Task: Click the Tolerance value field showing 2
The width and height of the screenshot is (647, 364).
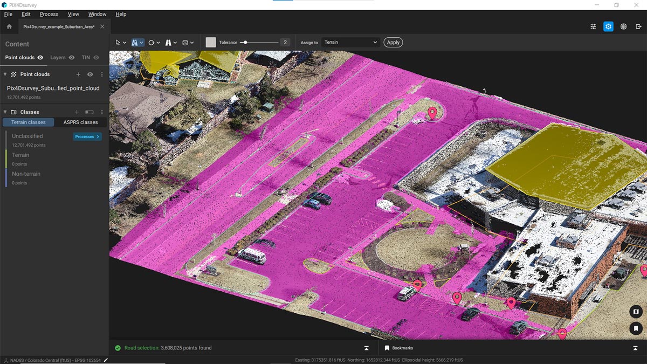Action: click(285, 42)
